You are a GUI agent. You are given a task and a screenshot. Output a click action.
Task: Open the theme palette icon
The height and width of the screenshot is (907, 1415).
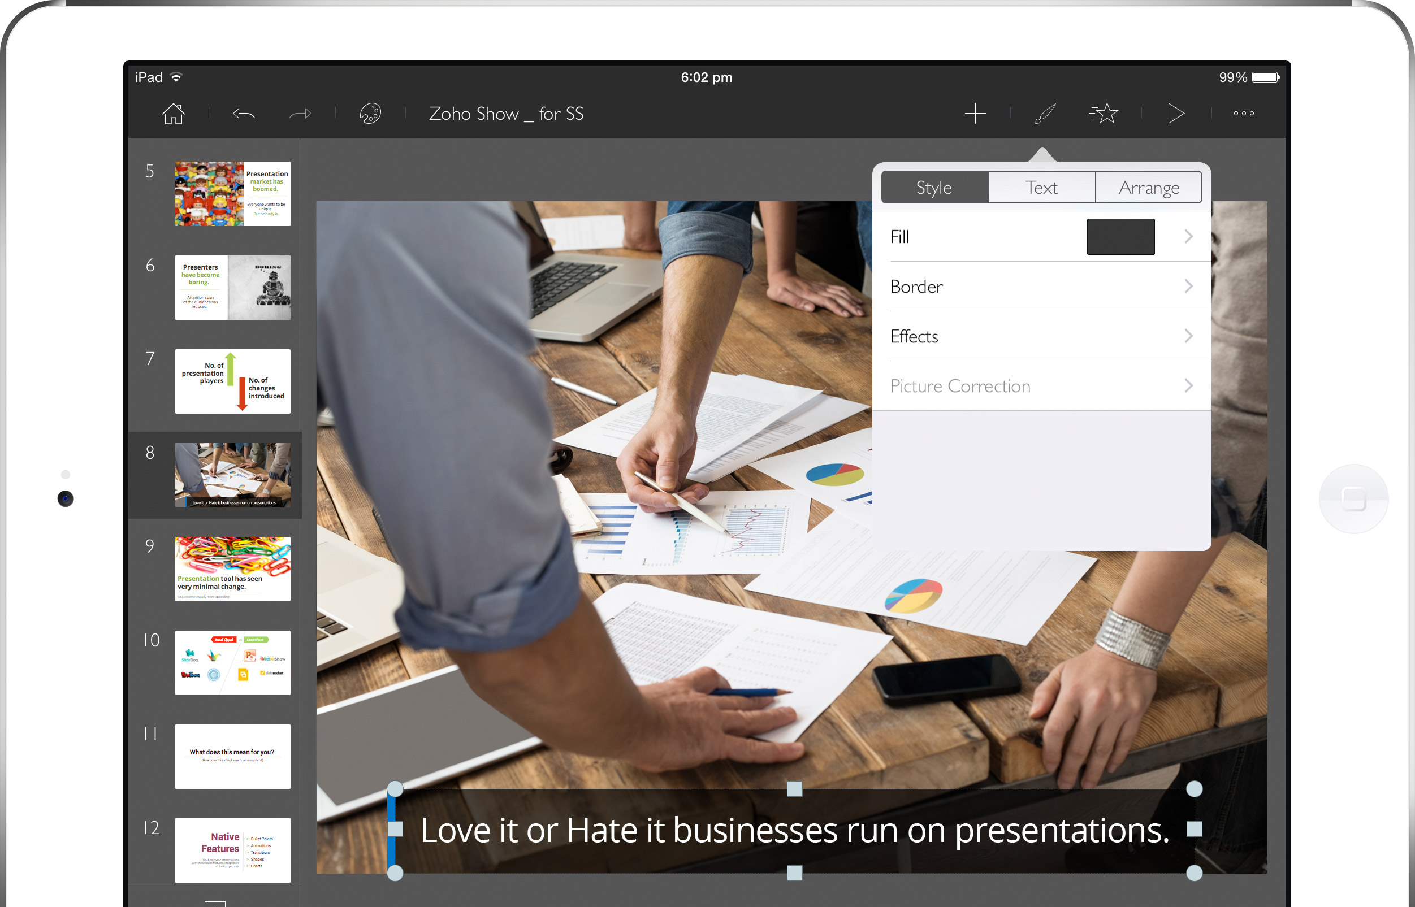click(370, 113)
